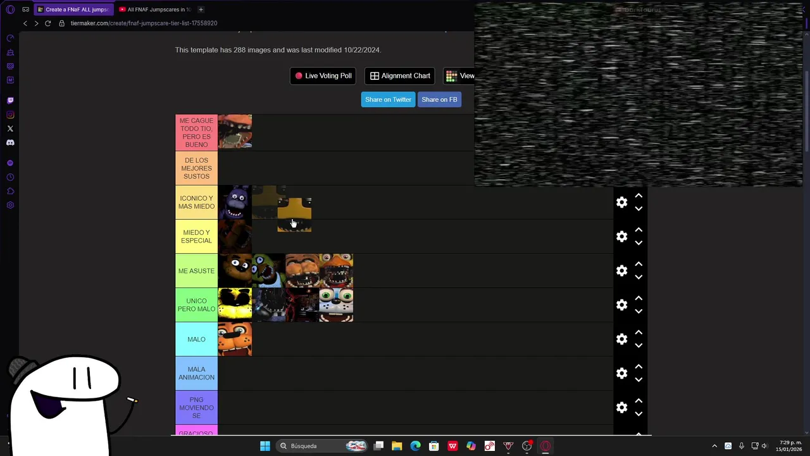Open settings gear for MIEDO Y ESPECIAL row
This screenshot has width=810, height=456.
click(x=622, y=236)
